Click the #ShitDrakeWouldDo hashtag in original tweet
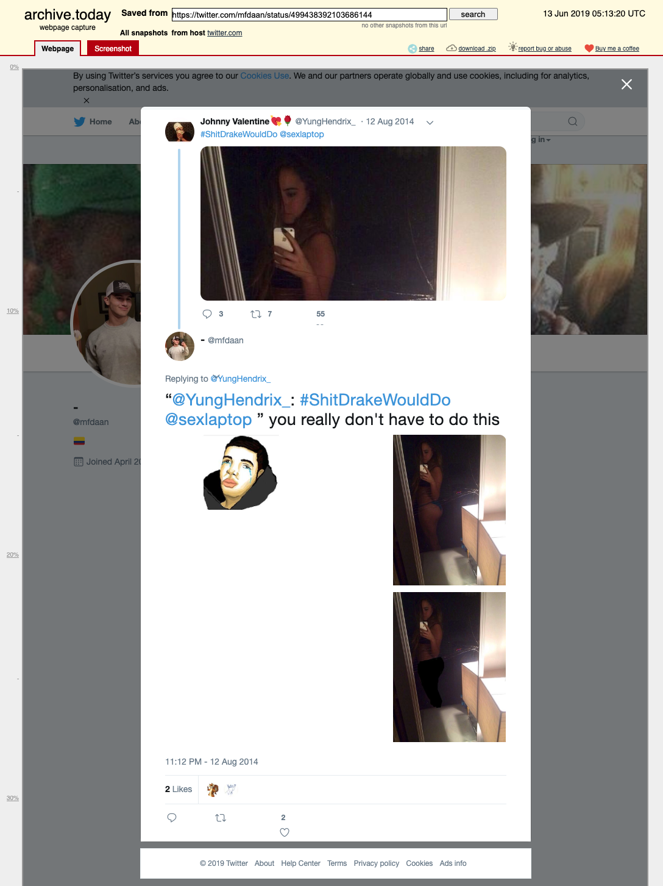This screenshot has width=663, height=886. 239,134
